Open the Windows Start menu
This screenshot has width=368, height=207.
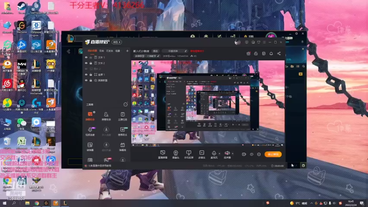click(5, 203)
